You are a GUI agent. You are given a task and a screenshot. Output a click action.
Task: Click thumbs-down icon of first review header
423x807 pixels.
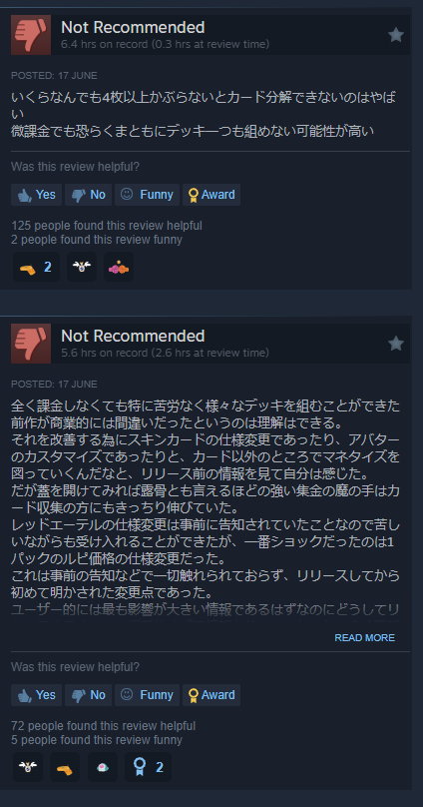tap(31, 35)
